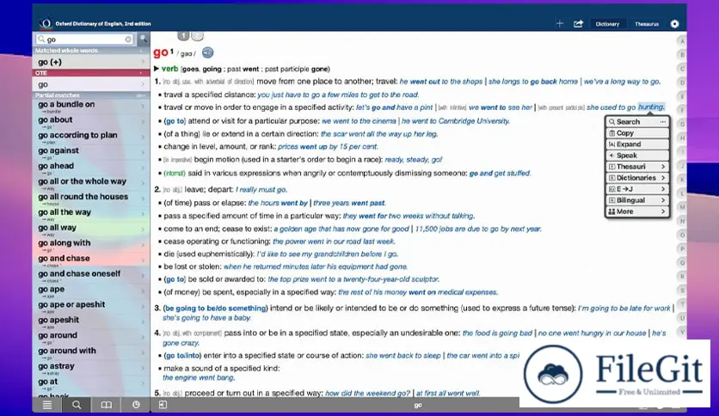719x416 pixels.
Task: Open the settings gear in the top bar
Action: (674, 24)
